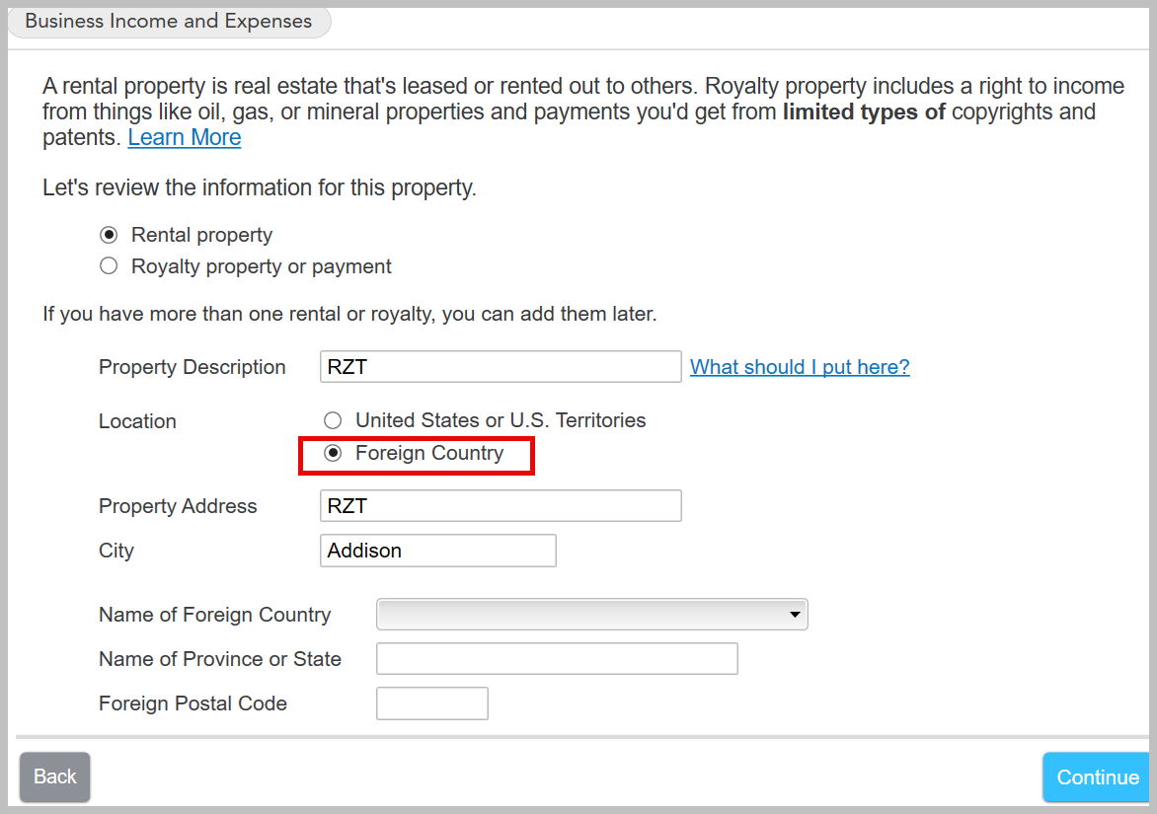
Task: Click the Foreign Postal Code input box
Action: [432, 703]
